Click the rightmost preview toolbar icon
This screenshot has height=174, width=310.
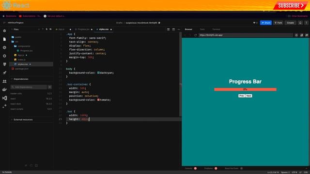pyautogui.click(x=307, y=35)
